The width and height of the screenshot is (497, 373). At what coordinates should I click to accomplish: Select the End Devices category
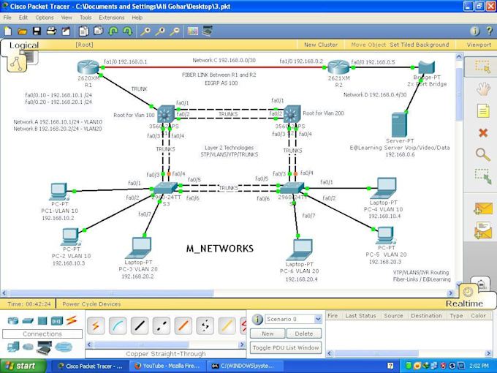(x=13, y=347)
